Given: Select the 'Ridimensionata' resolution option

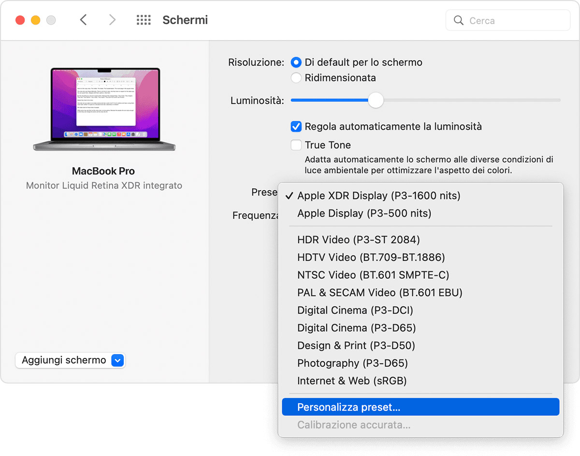Looking at the screenshot, I should click(296, 78).
